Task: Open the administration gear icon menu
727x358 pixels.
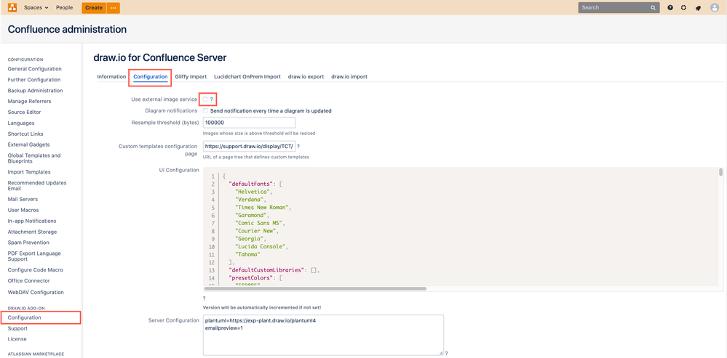Action: coord(683,7)
